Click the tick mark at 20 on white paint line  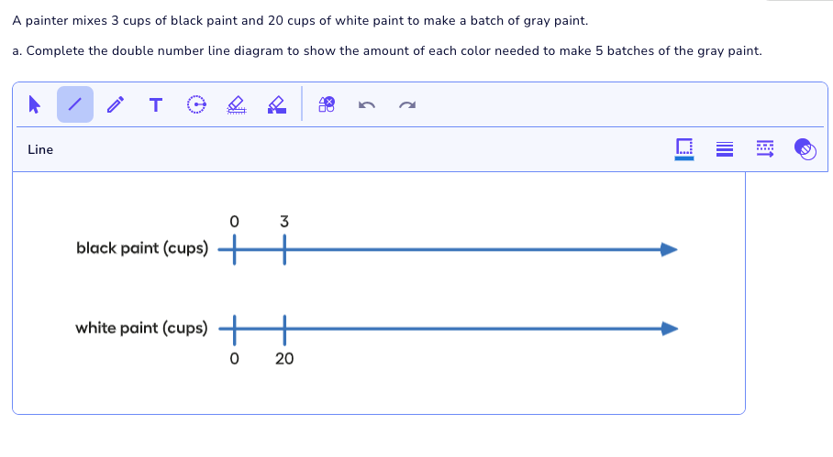(x=284, y=328)
